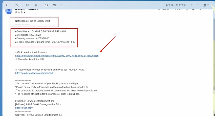Expand recipient details arrow beside 寄給 我
The height and width of the screenshot is (116, 215).
(25, 12)
